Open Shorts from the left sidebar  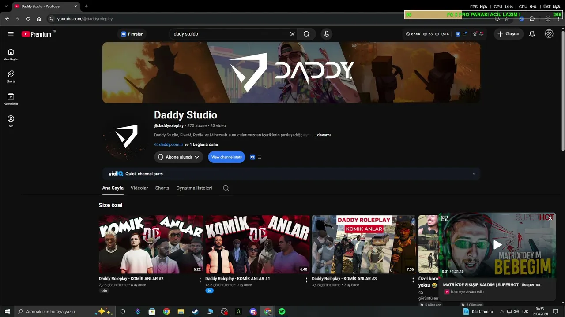click(11, 77)
